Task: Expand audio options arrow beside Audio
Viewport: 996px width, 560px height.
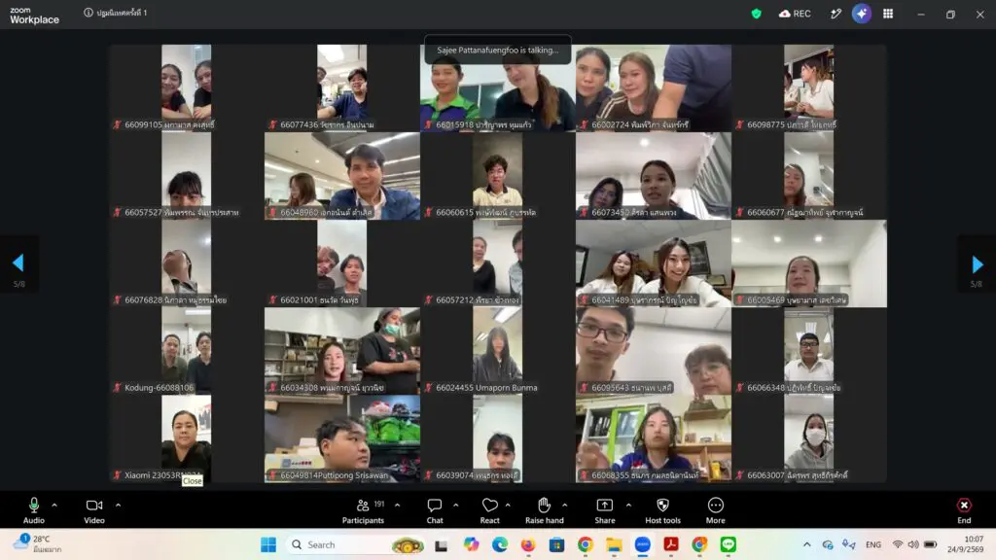Action: pos(54,506)
